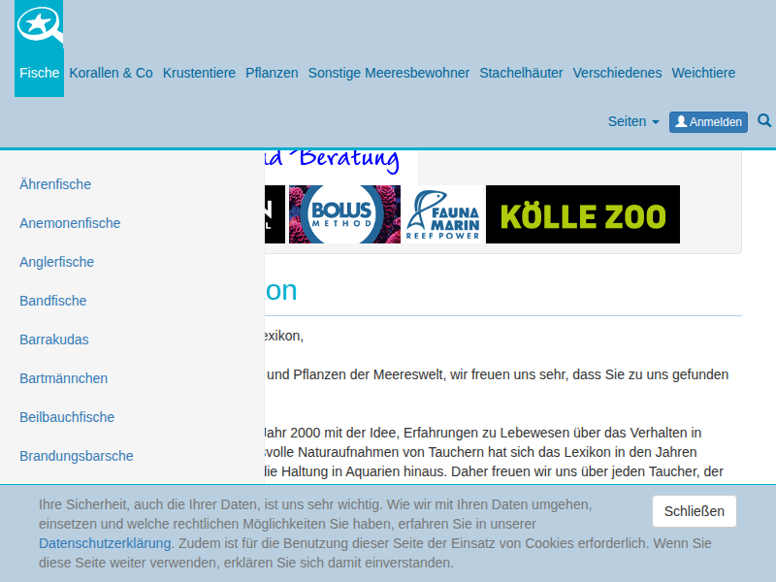Image resolution: width=776 pixels, height=582 pixels.
Task: Select Anemonenfische from the fish list
Action: [x=70, y=223]
